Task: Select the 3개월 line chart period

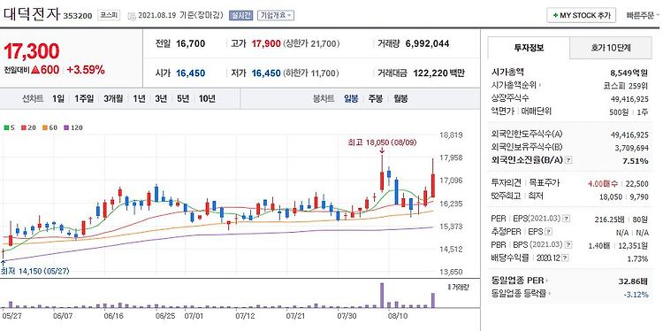Action: pos(113,99)
